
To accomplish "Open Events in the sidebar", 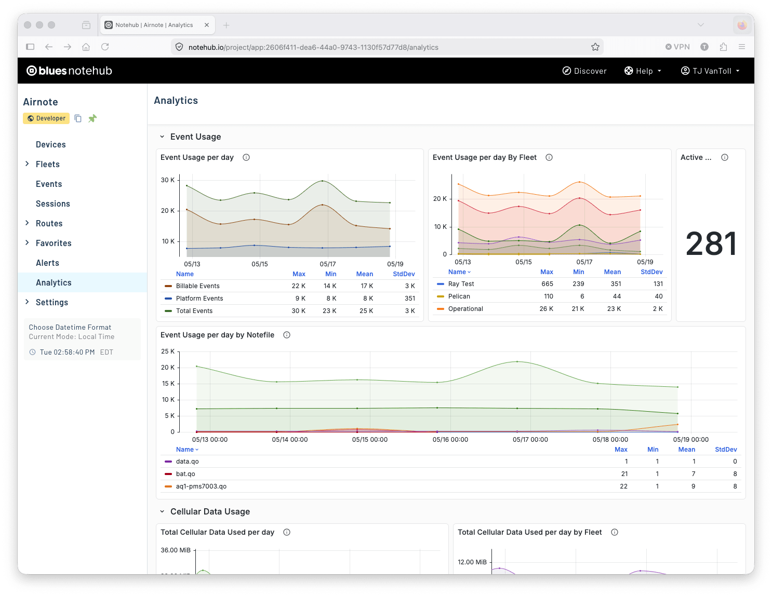I will pyautogui.click(x=49, y=184).
